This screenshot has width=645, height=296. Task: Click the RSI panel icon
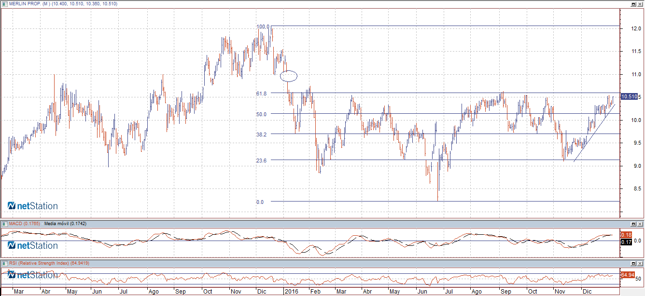pos(4,263)
